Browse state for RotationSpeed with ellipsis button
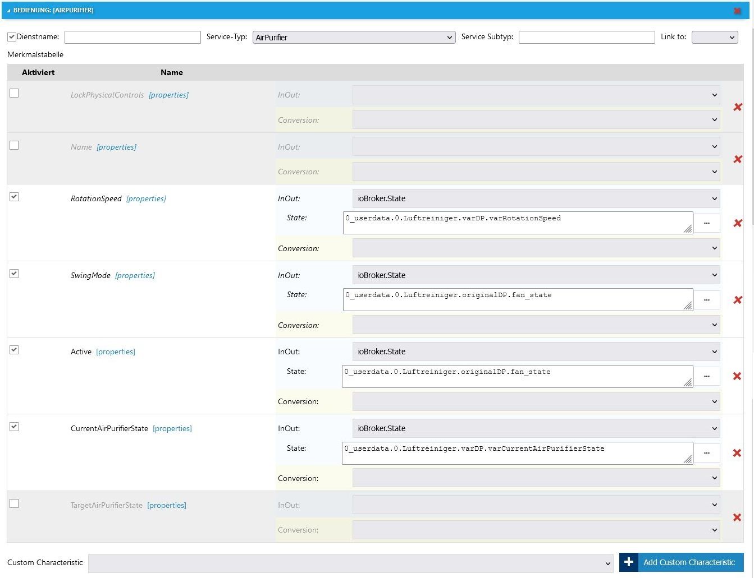 (707, 223)
